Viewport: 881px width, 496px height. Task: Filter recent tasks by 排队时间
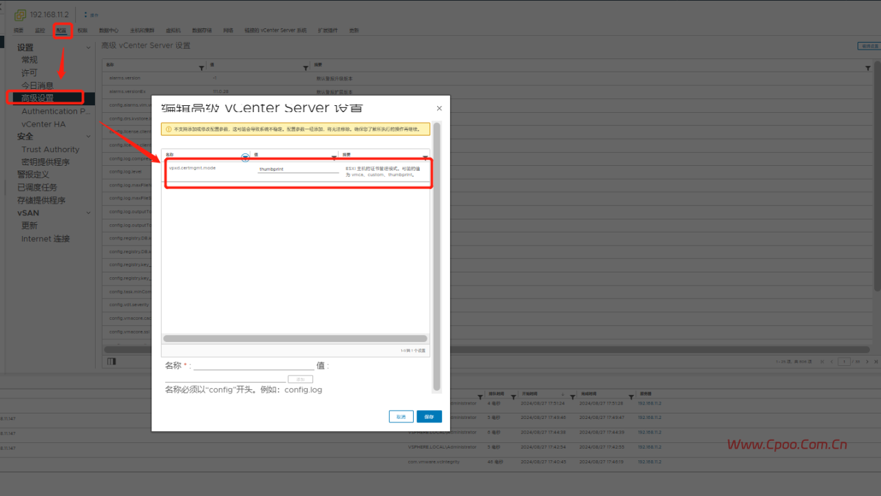click(x=514, y=397)
